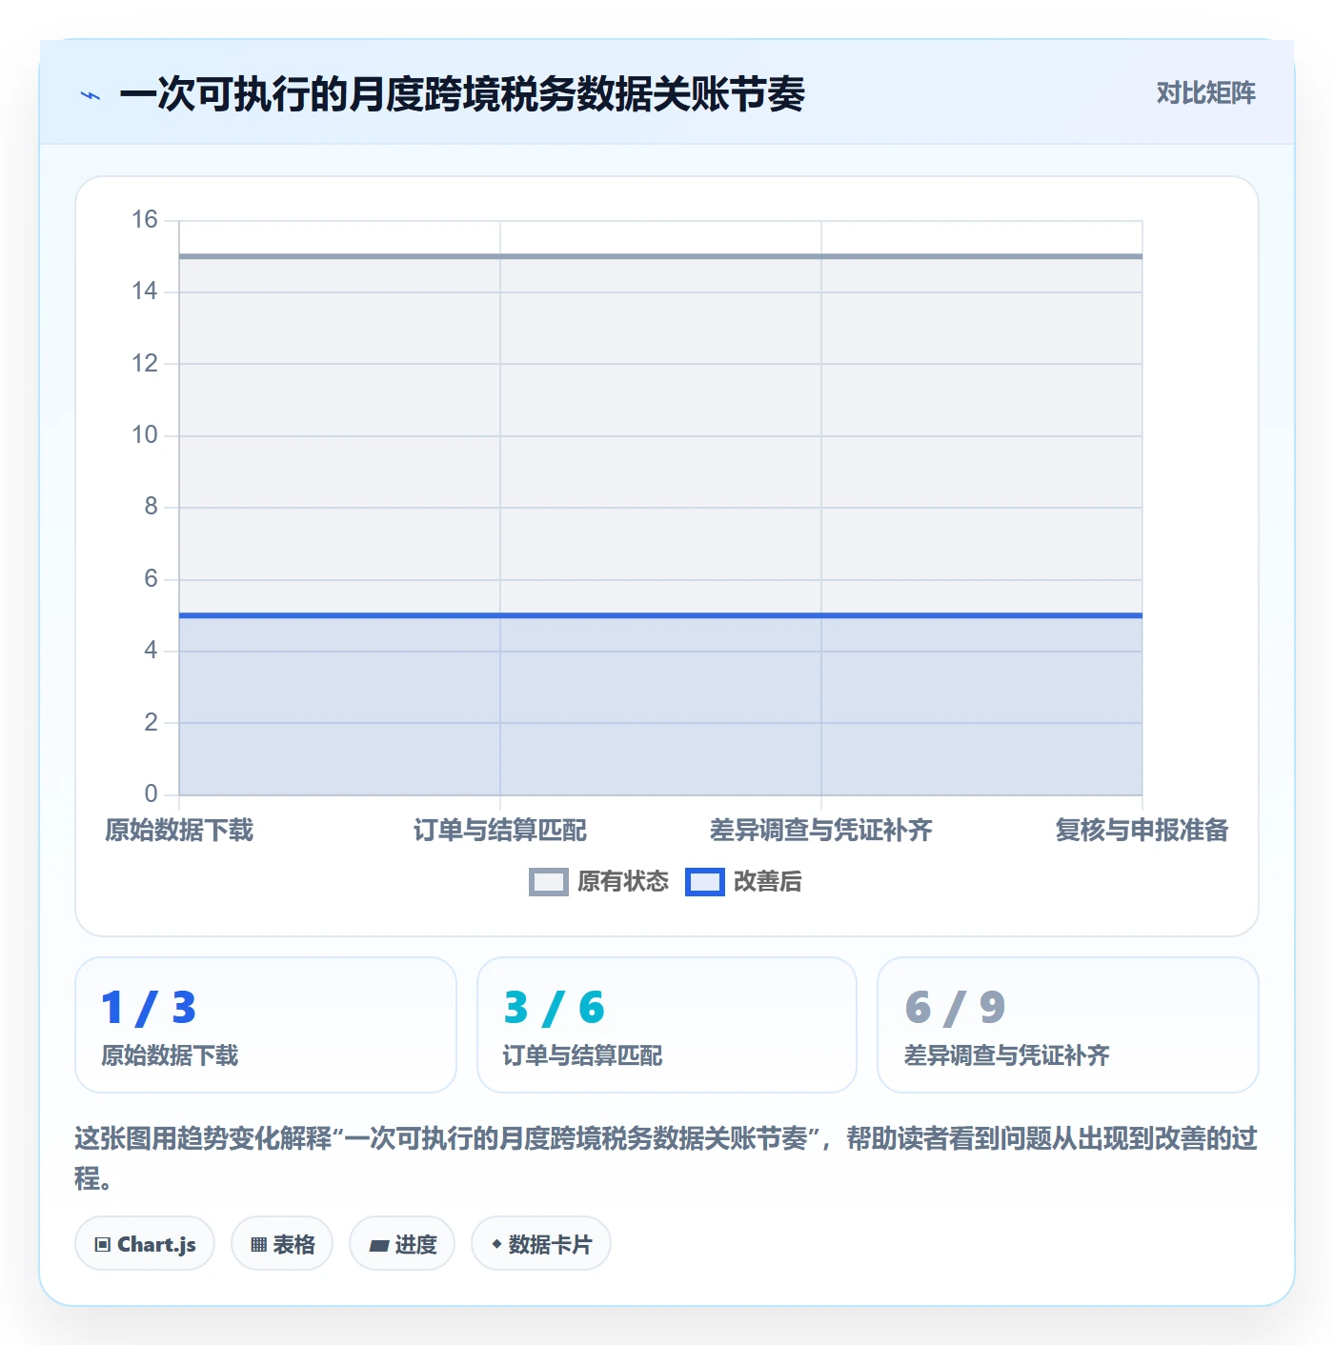
Task: Click the bar icon in 进度 tag
Action: coord(378,1245)
